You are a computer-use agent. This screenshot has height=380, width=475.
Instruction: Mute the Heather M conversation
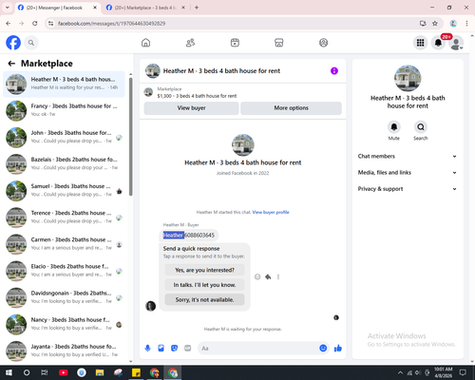394,127
